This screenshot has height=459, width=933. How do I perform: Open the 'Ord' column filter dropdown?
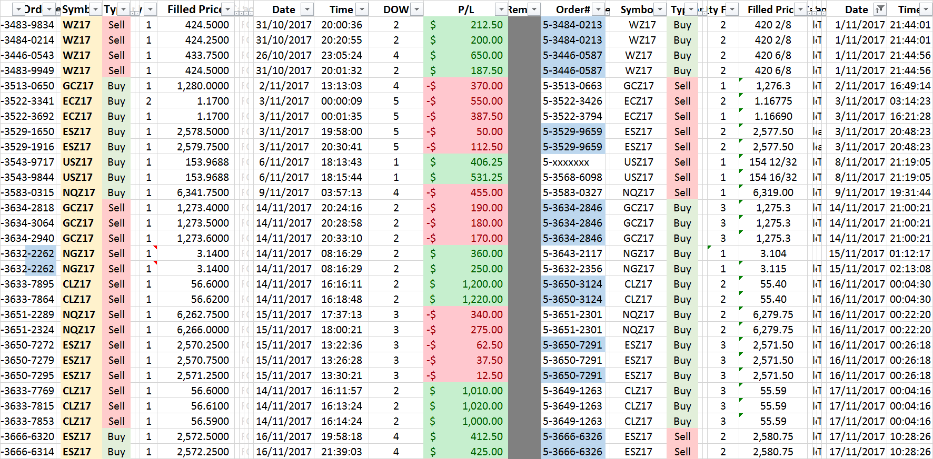49,9
